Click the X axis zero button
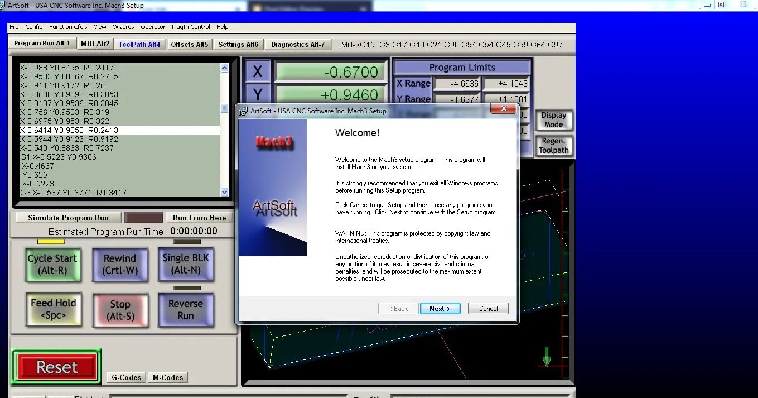The height and width of the screenshot is (398, 758). click(258, 71)
